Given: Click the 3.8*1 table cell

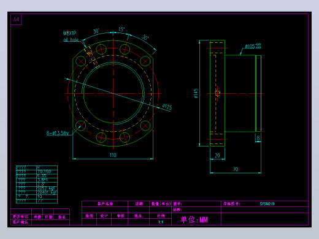Looking at the screenshot, I should (42, 180).
